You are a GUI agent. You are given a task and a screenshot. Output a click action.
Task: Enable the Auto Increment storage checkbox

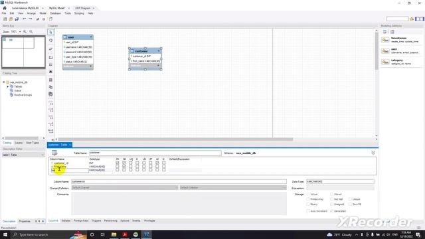click(x=308, y=211)
